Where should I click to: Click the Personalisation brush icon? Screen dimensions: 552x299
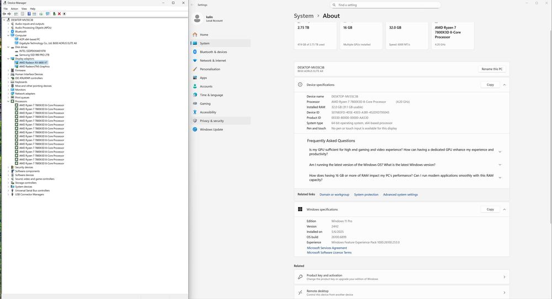[x=195, y=69]
